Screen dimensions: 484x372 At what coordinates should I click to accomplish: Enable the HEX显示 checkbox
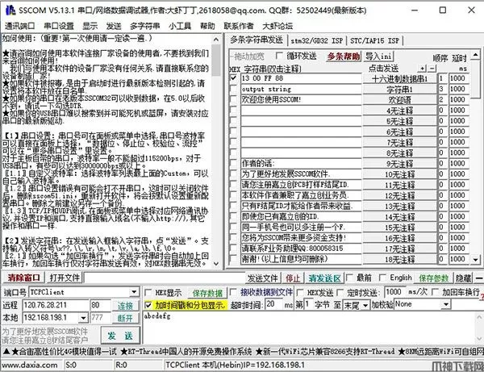point(148,292)
